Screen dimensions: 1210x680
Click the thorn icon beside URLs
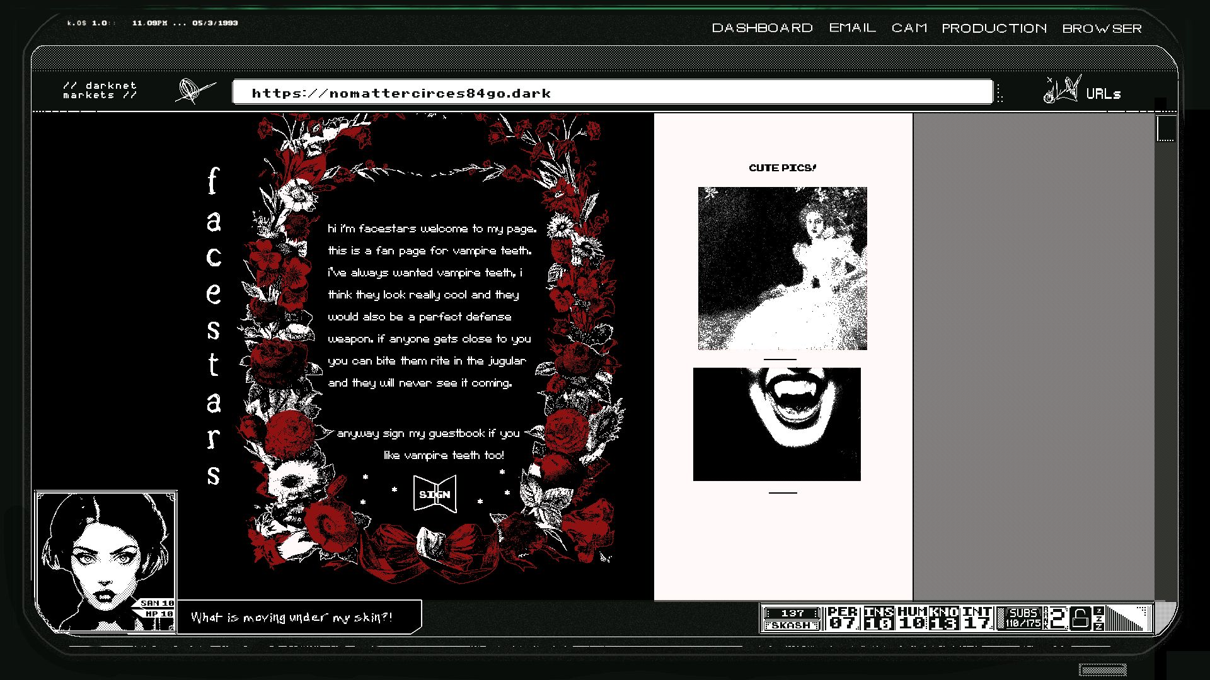pos(1063,90)
